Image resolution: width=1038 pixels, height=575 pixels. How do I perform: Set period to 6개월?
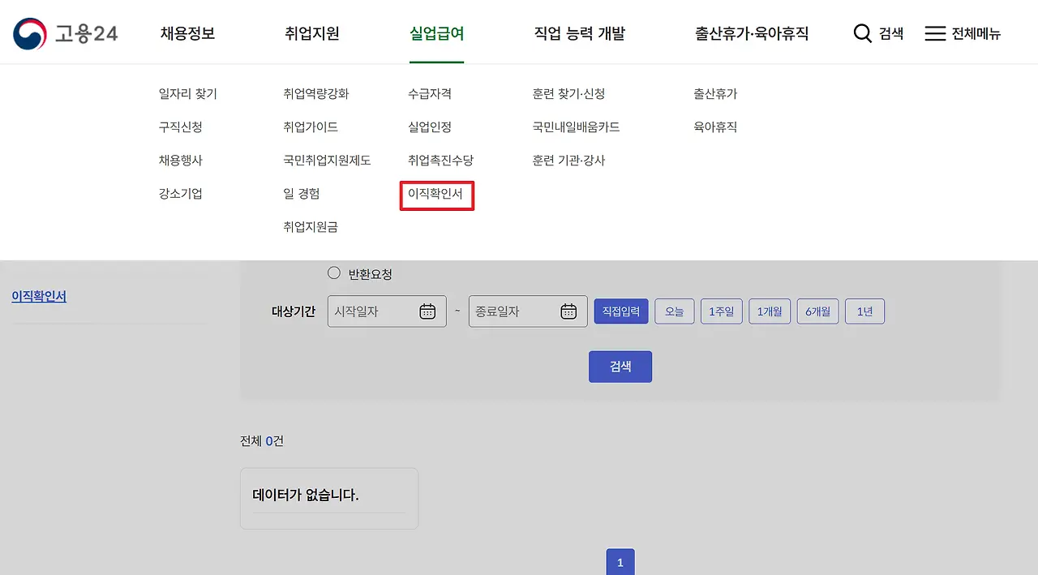click(817, 311)
